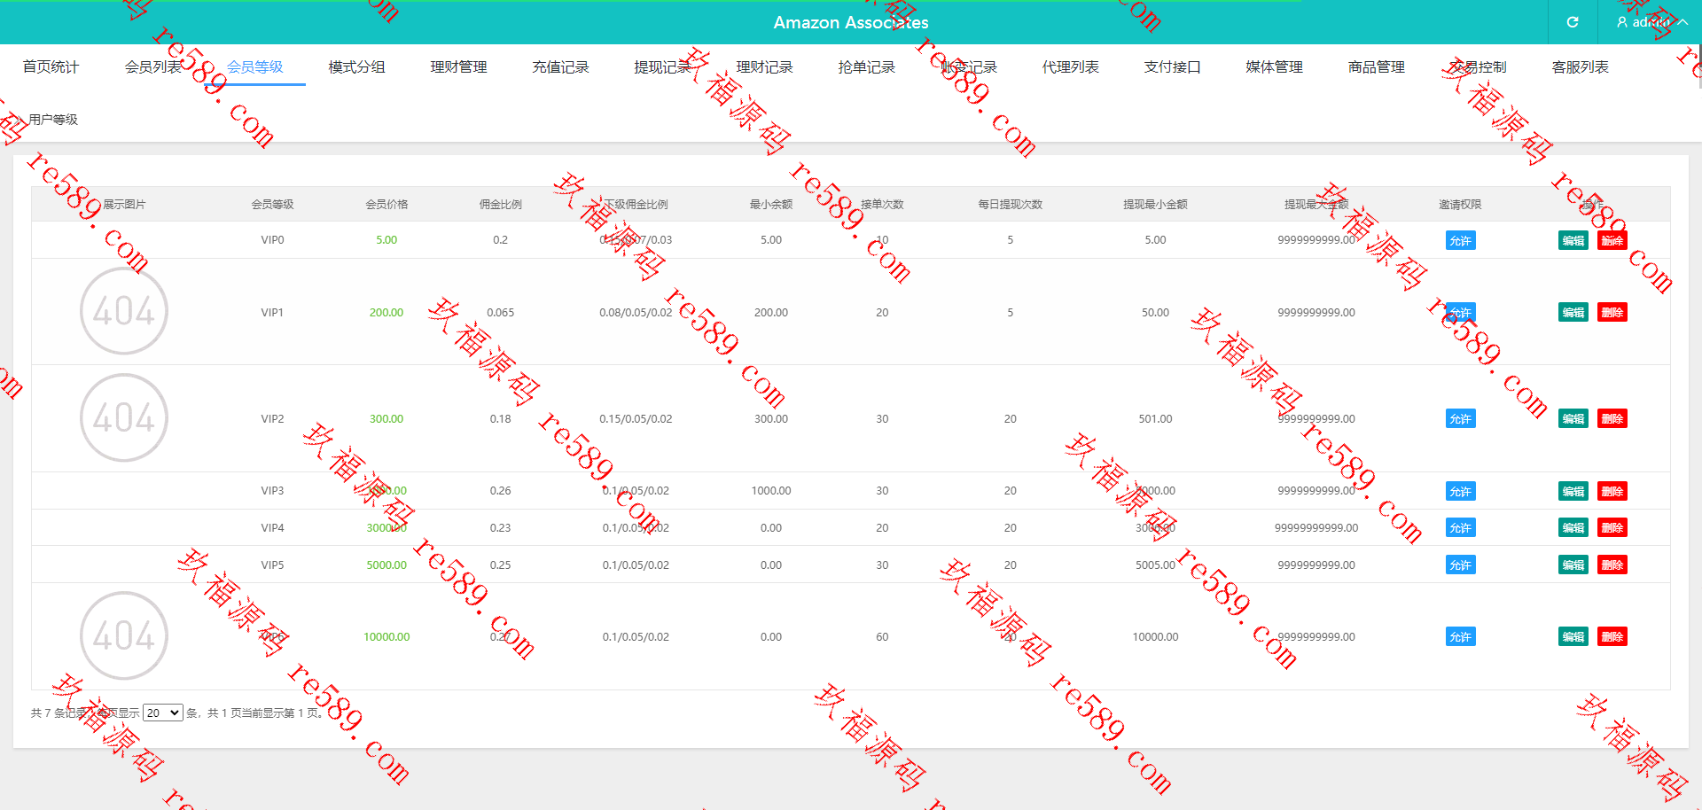Edit the VIP3 level
The image size is (1702, 810).
pyautogui.click(x=1573, y=491)
